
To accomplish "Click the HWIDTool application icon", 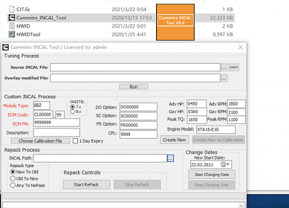I will pyautogui.click(x=12, y=34).
